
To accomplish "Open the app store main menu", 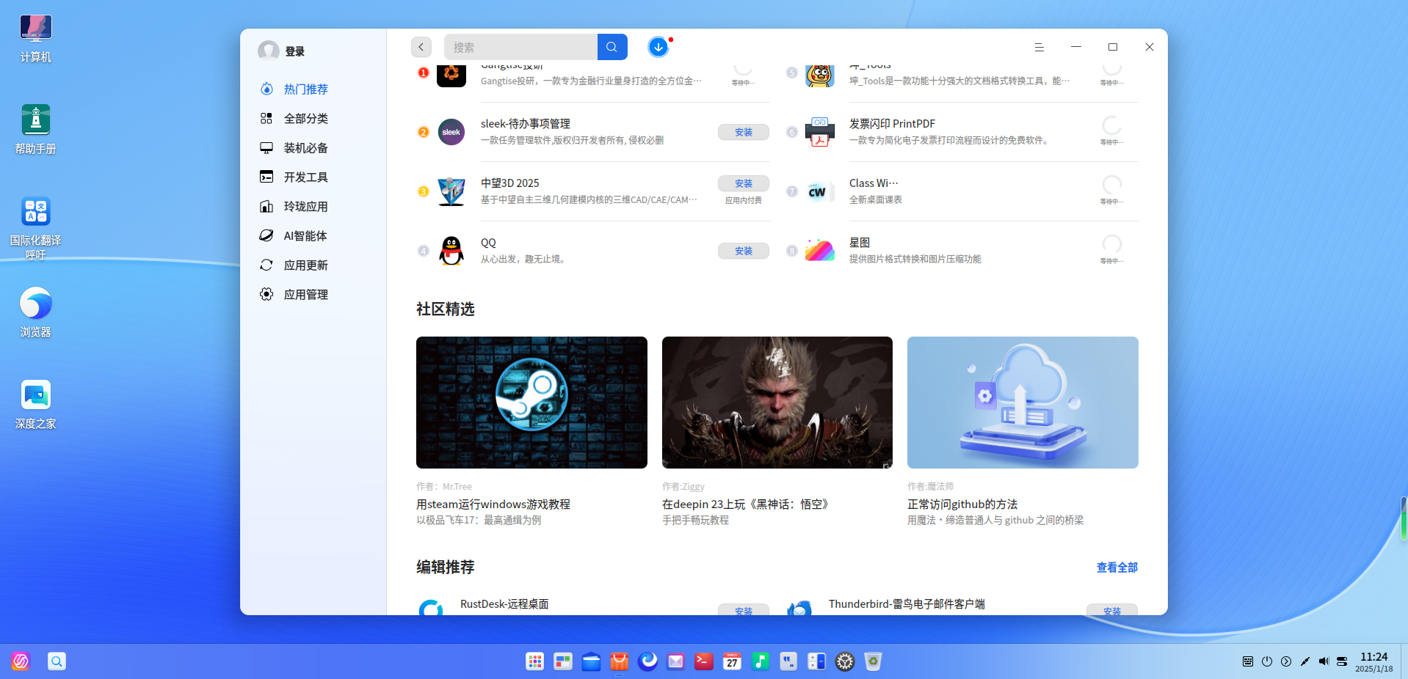I will click(x=1039, y=47).
